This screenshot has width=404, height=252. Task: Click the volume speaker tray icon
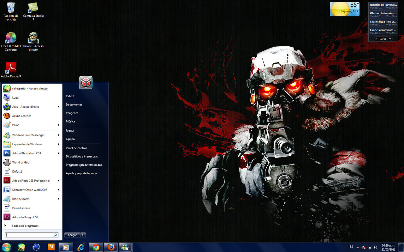coord(375,247)
